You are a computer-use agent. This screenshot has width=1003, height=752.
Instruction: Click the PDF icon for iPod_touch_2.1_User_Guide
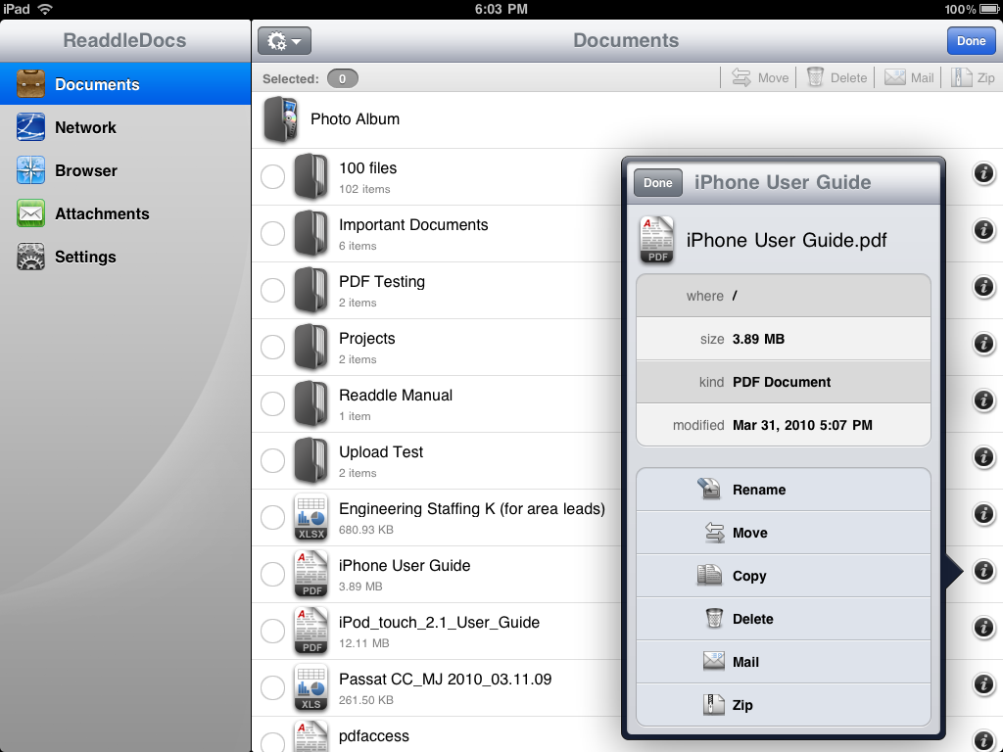pyautogui.click(x=310, y=631)
